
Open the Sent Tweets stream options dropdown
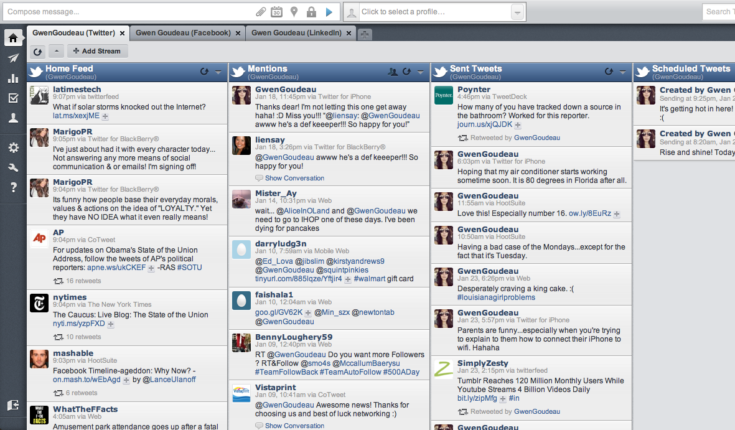622,72
